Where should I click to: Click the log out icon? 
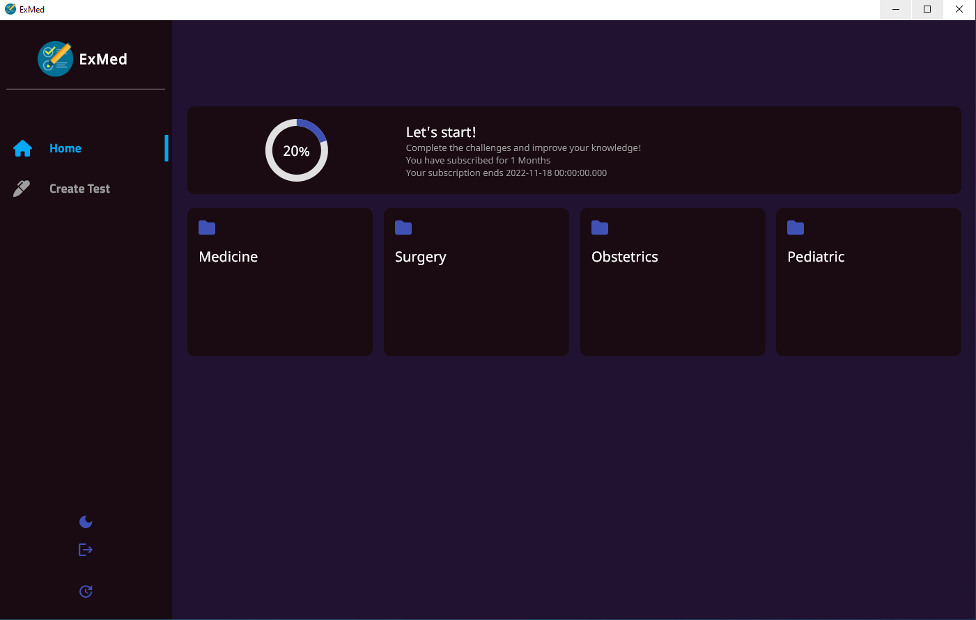click(85, 550)
